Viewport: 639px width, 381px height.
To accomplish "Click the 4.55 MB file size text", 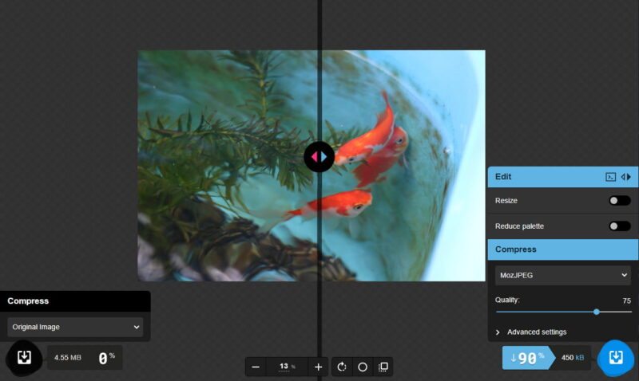I will pos(68,358).
